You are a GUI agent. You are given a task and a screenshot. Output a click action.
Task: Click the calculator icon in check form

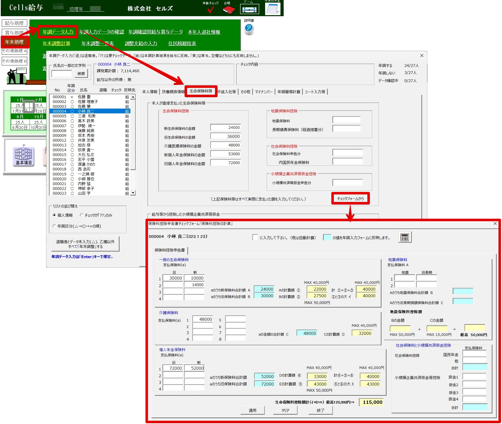(x=404, y=237)
